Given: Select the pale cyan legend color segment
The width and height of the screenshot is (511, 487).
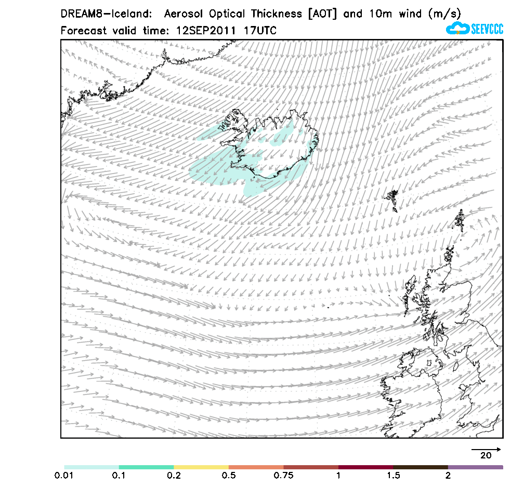Looking at the screenshot, I should (x=91, y=467).
